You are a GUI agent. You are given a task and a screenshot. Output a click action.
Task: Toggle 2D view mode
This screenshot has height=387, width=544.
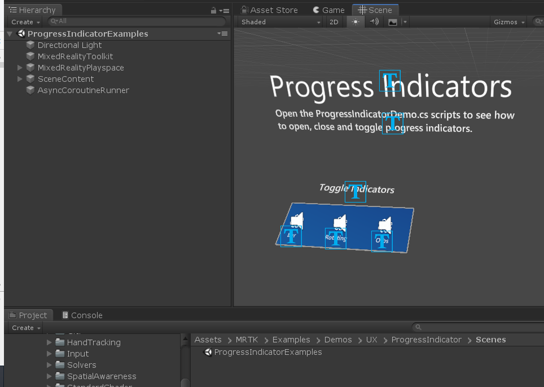click(334, 22)
